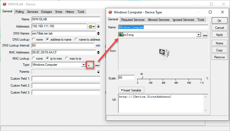Open Addresses discovery gear dropdown
230x131 pixels.
point(92,26)
